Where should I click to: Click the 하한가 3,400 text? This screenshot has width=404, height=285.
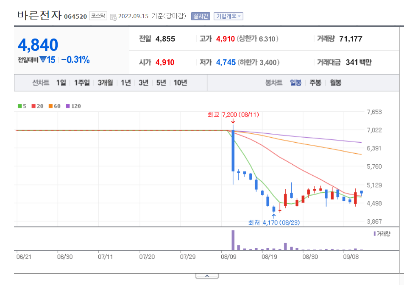tap(259, 62)
